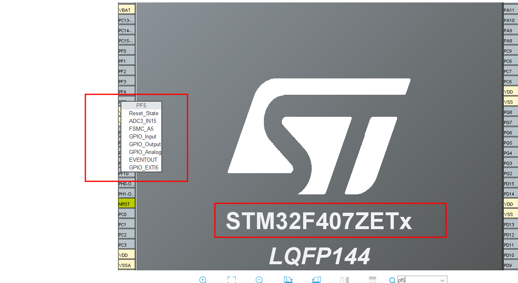The height and width of the screenshot is (283, 518).
Task: Select FSMC_A5 from the PF5 menu
Action: pyautogui.click(x=141, y=129)
